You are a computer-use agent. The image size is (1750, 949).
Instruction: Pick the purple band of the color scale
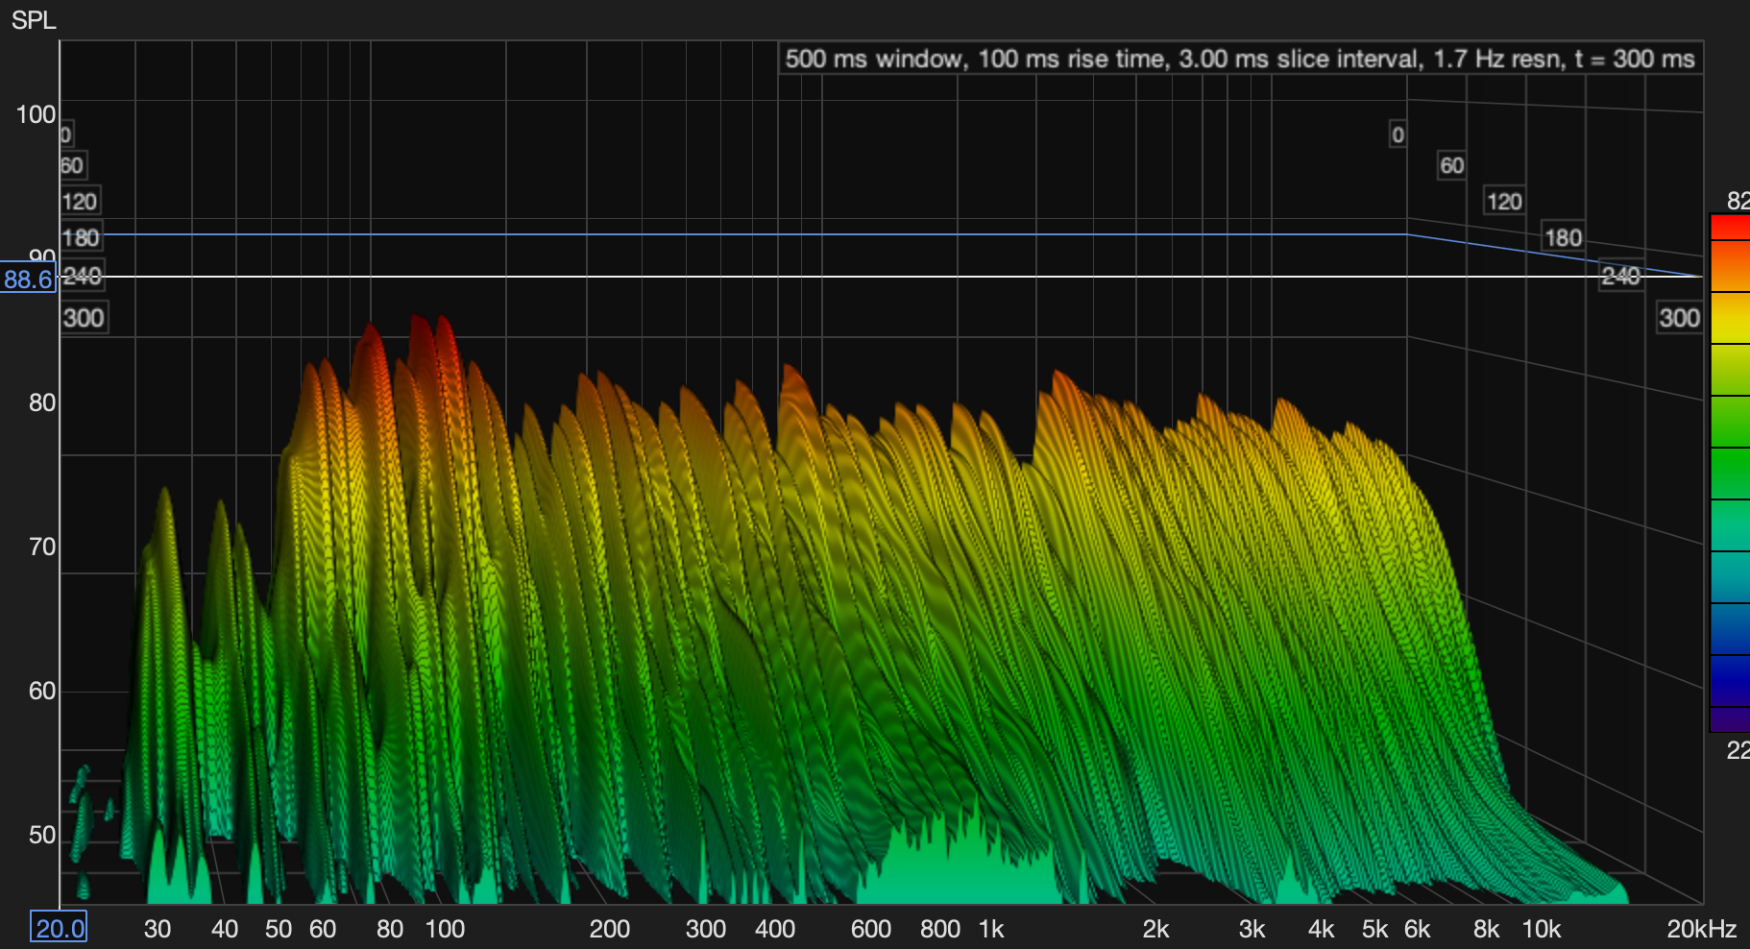(1730, 718)
